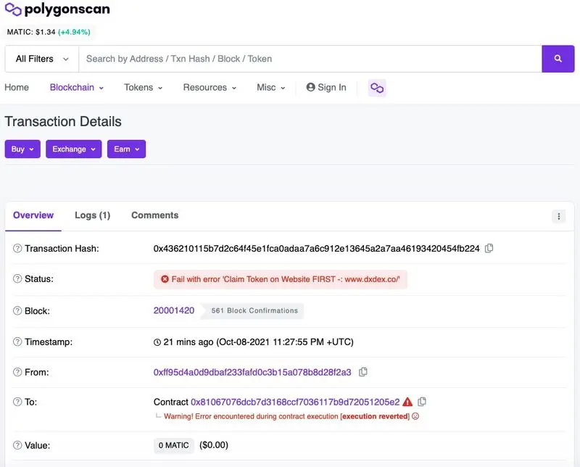Click the Transaction Hash help icon
Screen dimensions: 580x467
point(17,249)
